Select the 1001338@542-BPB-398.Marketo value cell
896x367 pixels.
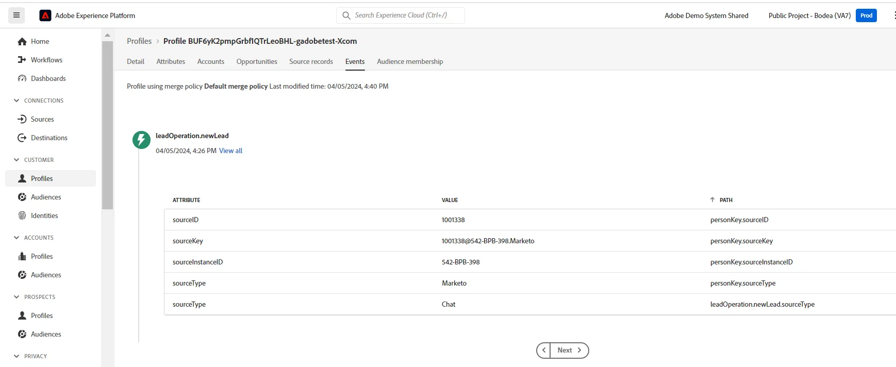click(x=488, y=241)
